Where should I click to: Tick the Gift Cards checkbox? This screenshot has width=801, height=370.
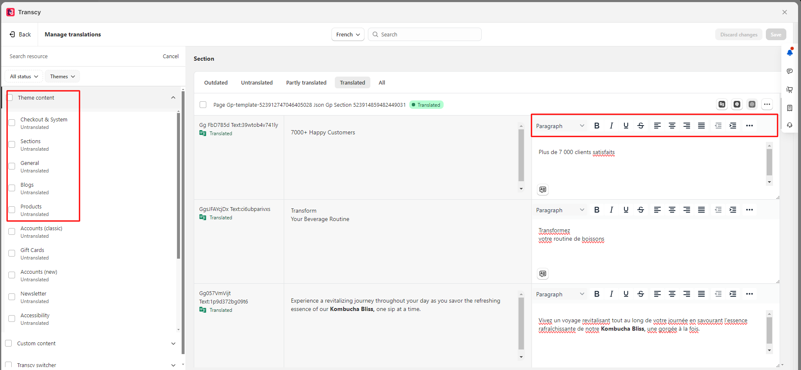pyautogui.click(x=12, y=253)
